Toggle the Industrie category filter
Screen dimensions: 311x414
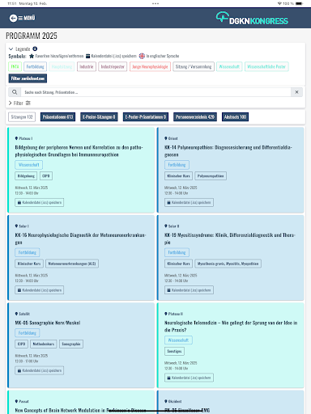[87, 66]
